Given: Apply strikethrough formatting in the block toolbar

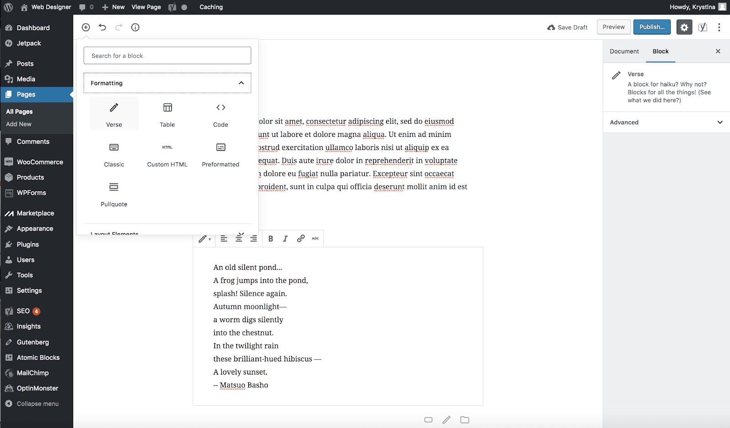Looking at the screenshot, I should click(315, 238).
